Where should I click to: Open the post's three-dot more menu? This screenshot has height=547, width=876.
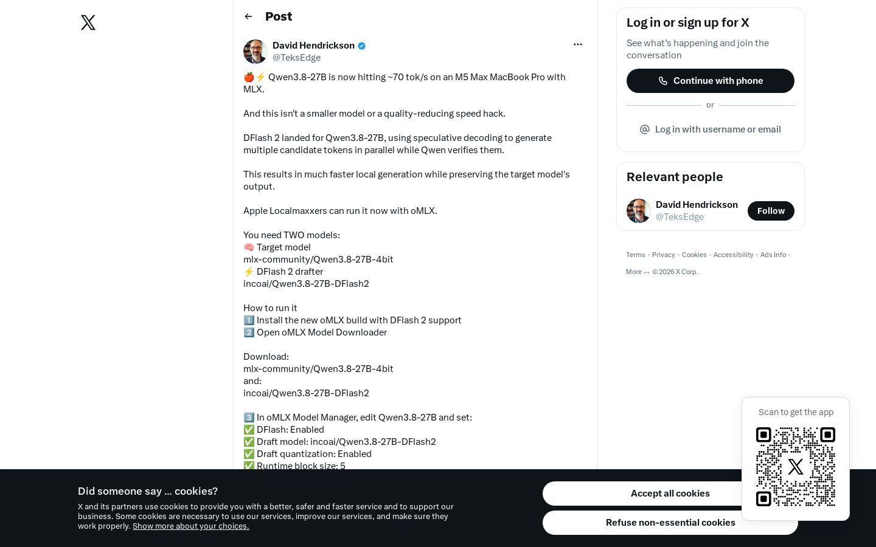578,44
